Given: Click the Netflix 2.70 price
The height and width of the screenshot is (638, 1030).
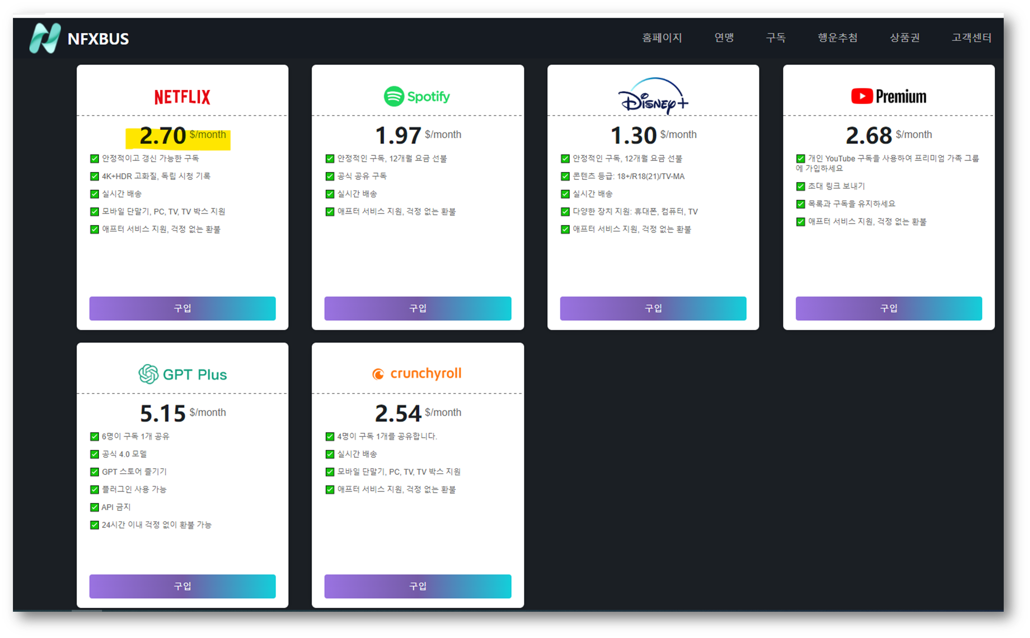Looking at the screenshot, I should pos(163,135).
